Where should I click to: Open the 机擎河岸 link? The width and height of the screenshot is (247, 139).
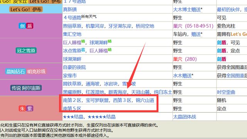95,26
